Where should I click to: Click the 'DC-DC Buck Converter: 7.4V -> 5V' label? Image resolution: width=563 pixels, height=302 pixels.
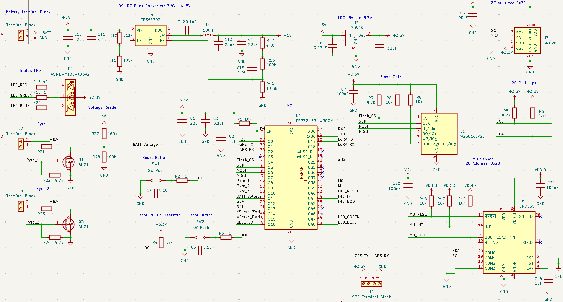[154, 6]
